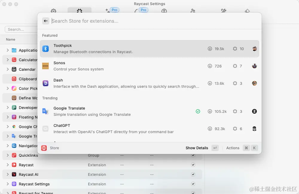This screenshot has width=299, height=194.
Task: Expand the Navigation row
Action: (8, 146)
